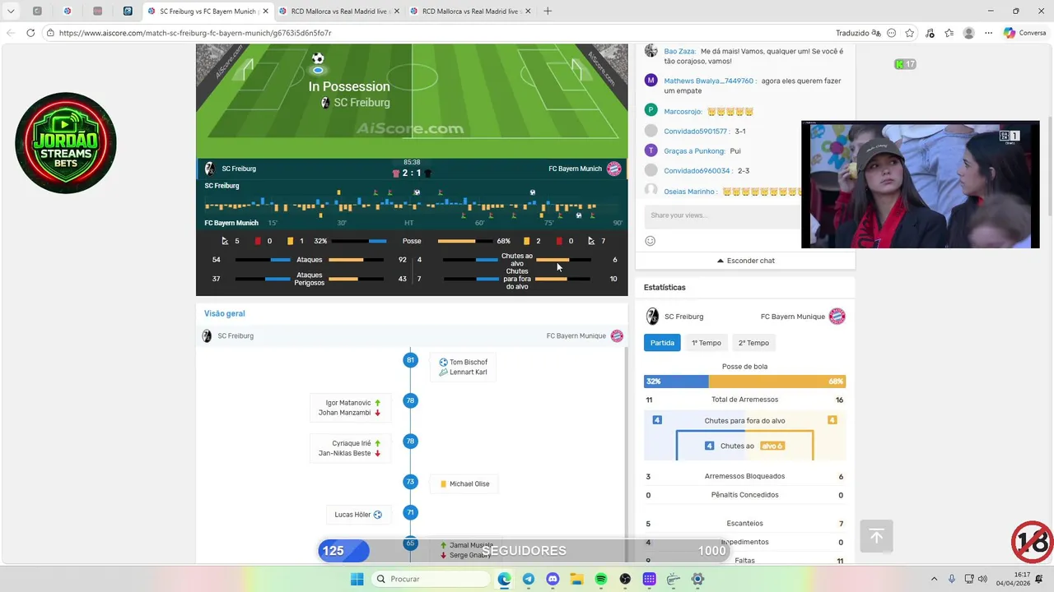Open OBS Studio from the taskbar

(x=625, y=579)
